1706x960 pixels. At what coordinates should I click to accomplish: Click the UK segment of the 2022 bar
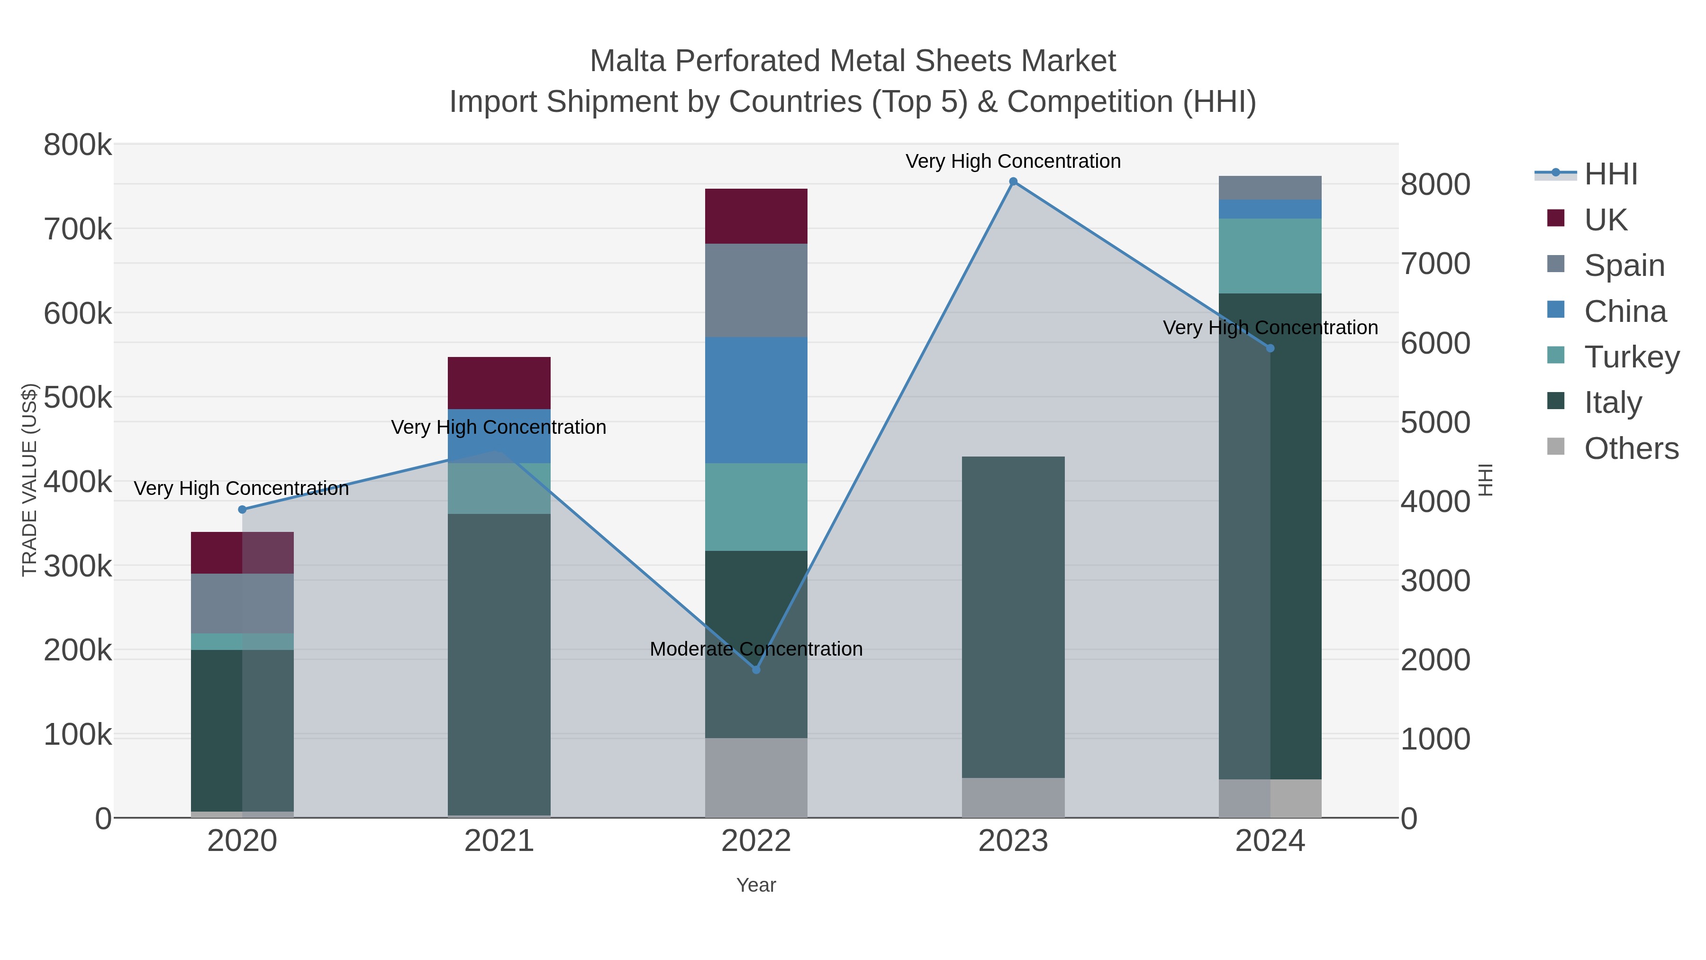756,216
